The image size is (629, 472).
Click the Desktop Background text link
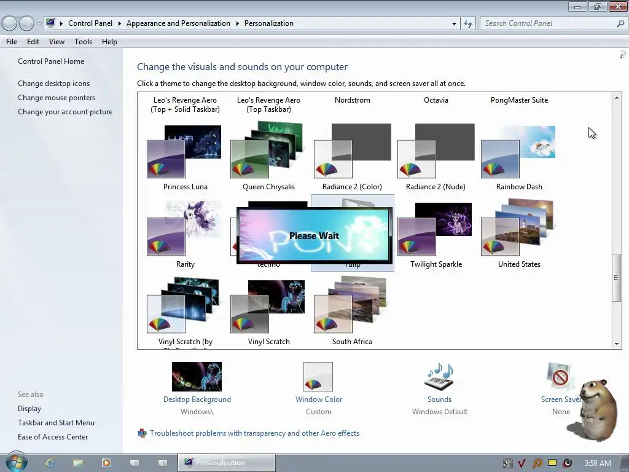coord(197,399)
